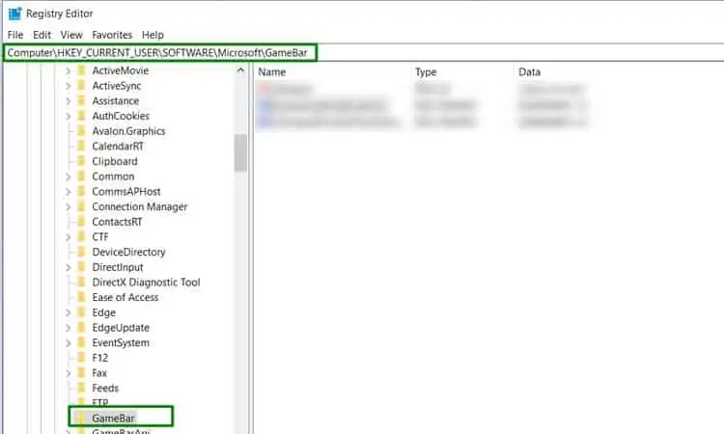Click the folder icon beside Feeds
The width and height of the screenshot is (724, 434).
(81, 388)
